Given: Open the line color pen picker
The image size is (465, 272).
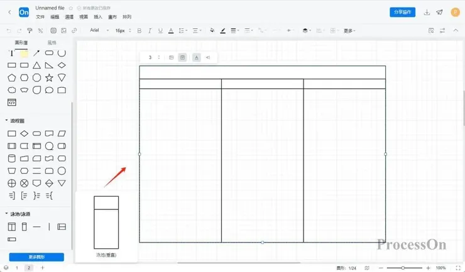Looking at the screenshot, I should click(x=222, y=31).
